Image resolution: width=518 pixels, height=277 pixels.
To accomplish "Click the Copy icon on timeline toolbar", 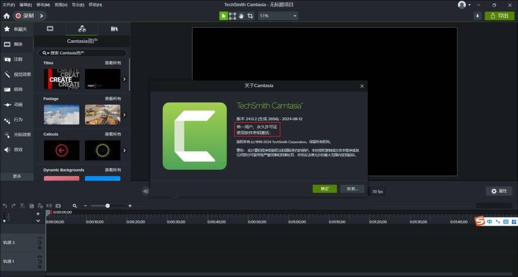I will [31, 206].
